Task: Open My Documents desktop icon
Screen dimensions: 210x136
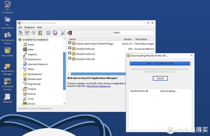Action: coord(7,23)
